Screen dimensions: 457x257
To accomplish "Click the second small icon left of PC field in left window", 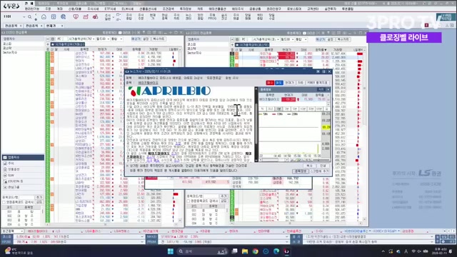I will (53, 39).
